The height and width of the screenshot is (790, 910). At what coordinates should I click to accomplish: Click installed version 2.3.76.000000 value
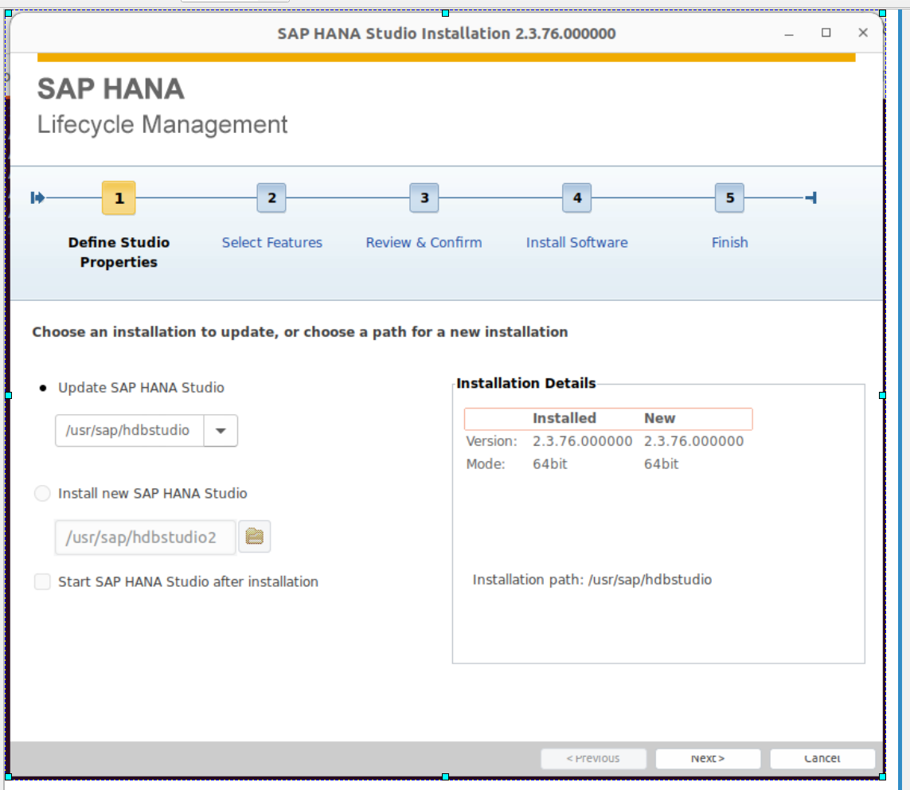[583, 441]
